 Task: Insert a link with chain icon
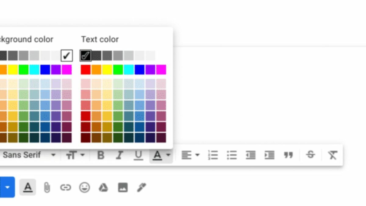[65, 187]
